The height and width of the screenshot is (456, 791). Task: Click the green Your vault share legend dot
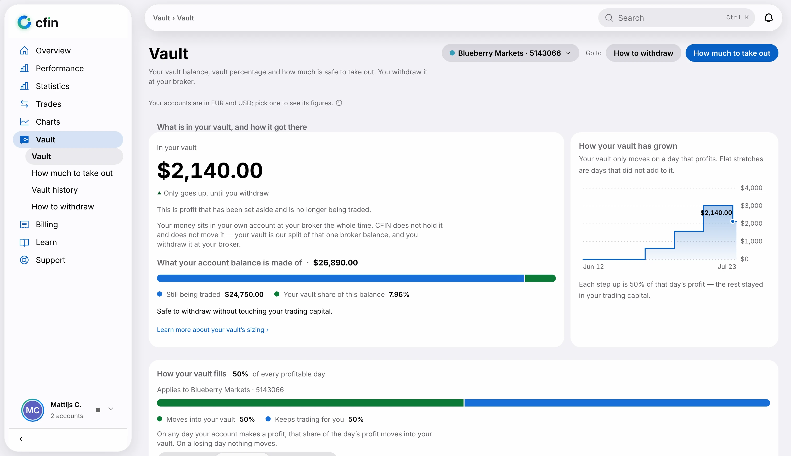coord(276,294)
